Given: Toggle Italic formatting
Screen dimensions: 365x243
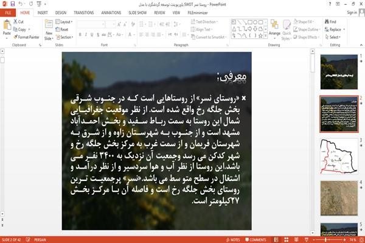Looking at the screenshot, I should click(86, 35).
